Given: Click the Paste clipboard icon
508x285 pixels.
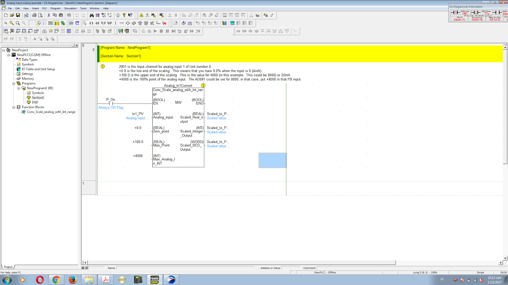Looking at the screenshot, I should (61, 15).
